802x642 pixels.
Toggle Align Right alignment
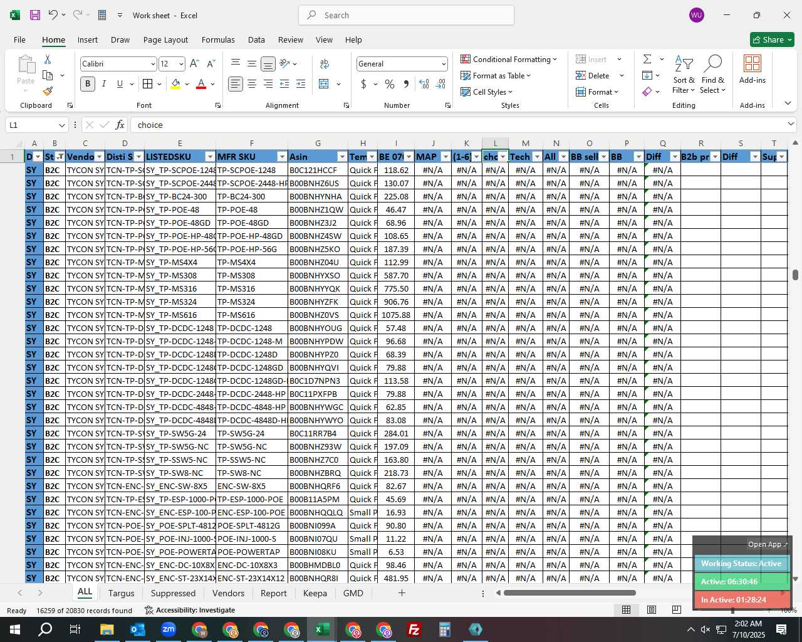click(268, 84)
